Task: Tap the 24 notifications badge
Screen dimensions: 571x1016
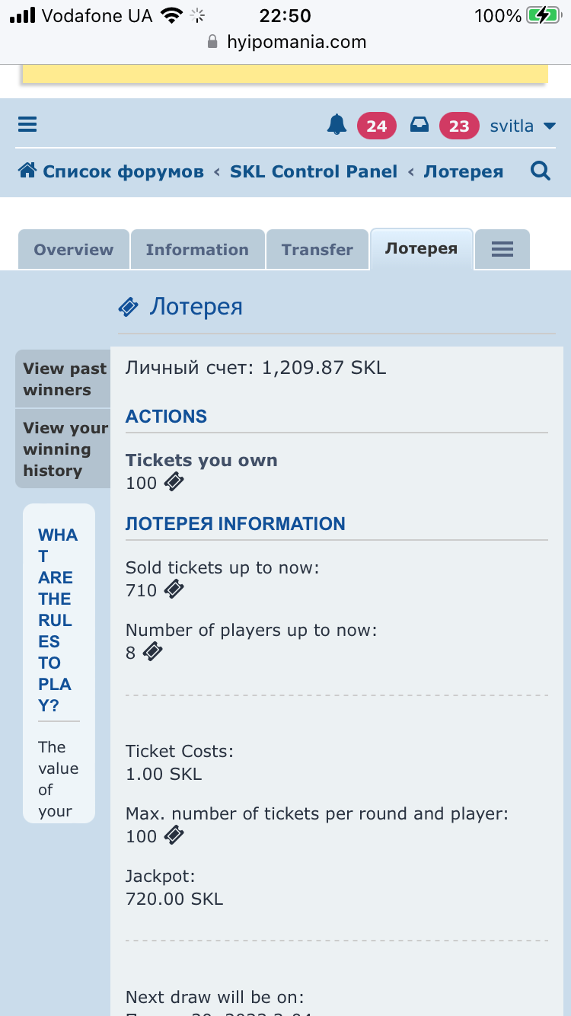Action: click(x=376, y=126)
